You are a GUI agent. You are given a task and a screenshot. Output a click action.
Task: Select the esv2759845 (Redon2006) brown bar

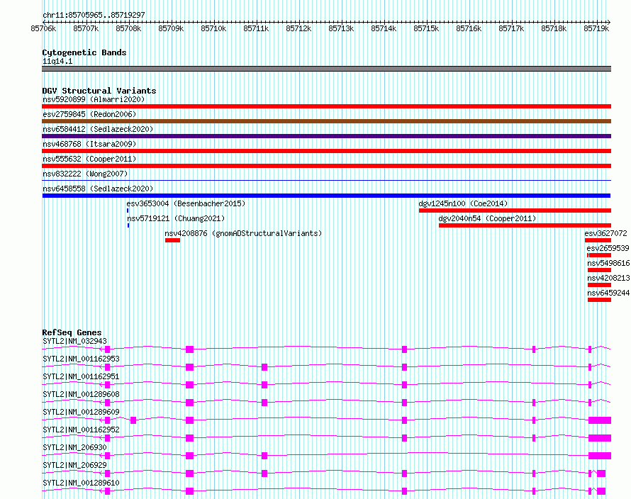click(326, 121)
